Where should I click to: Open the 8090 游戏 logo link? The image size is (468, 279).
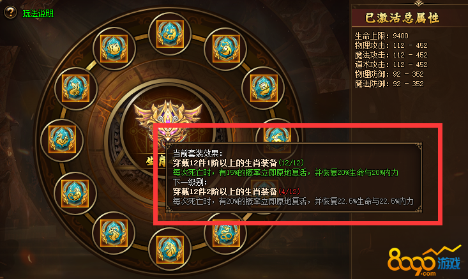pos(424,261)
